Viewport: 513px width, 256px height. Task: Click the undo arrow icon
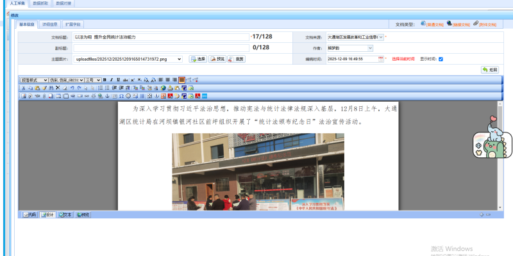72,88
